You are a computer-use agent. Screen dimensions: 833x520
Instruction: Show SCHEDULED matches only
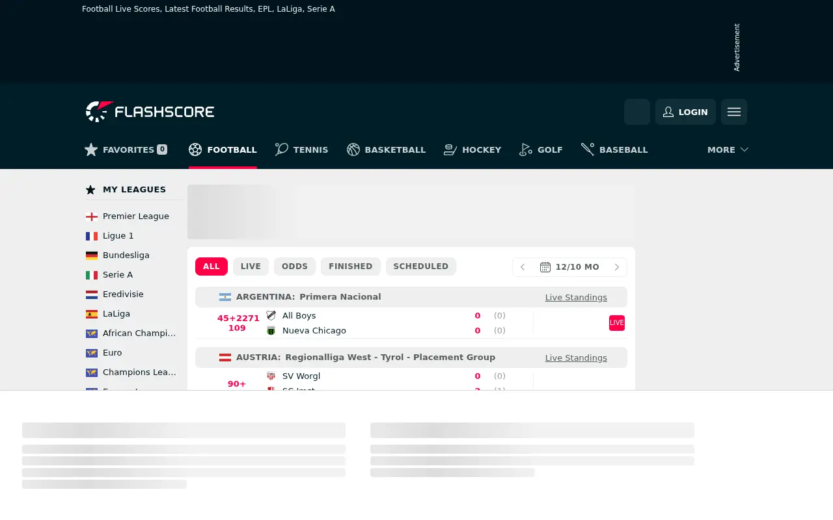[421, 266]
